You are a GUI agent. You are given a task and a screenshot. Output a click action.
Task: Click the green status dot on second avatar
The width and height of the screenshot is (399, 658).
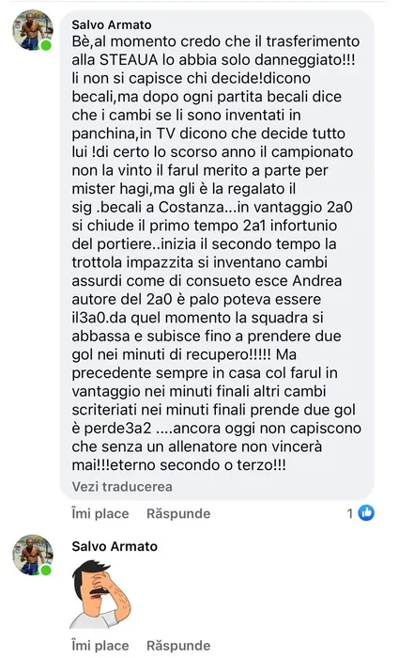[47, 570]
